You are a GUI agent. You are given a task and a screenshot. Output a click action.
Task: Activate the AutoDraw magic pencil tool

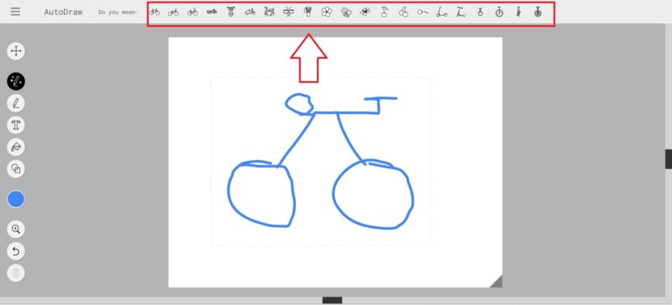[x=16, y=80]
